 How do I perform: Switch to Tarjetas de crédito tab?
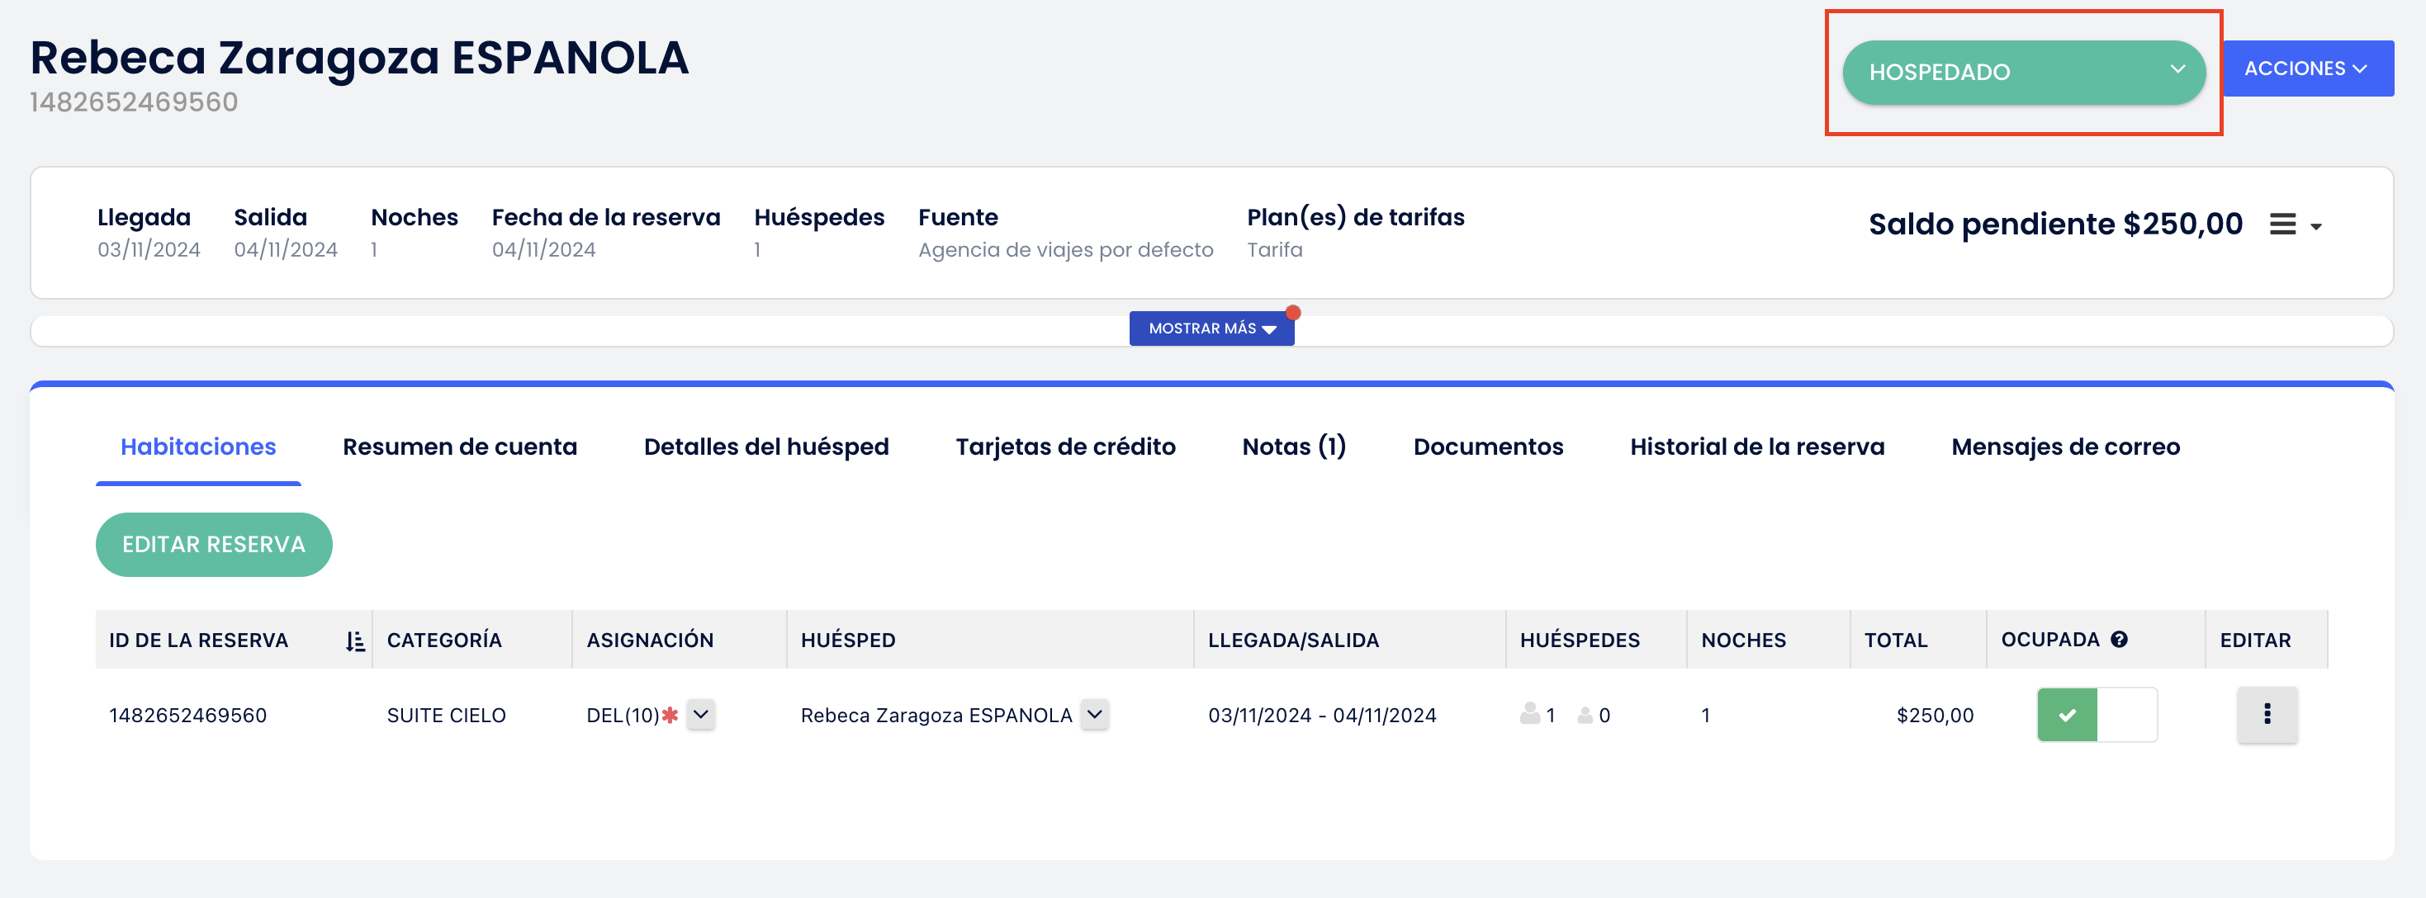tap(1065, 447)
